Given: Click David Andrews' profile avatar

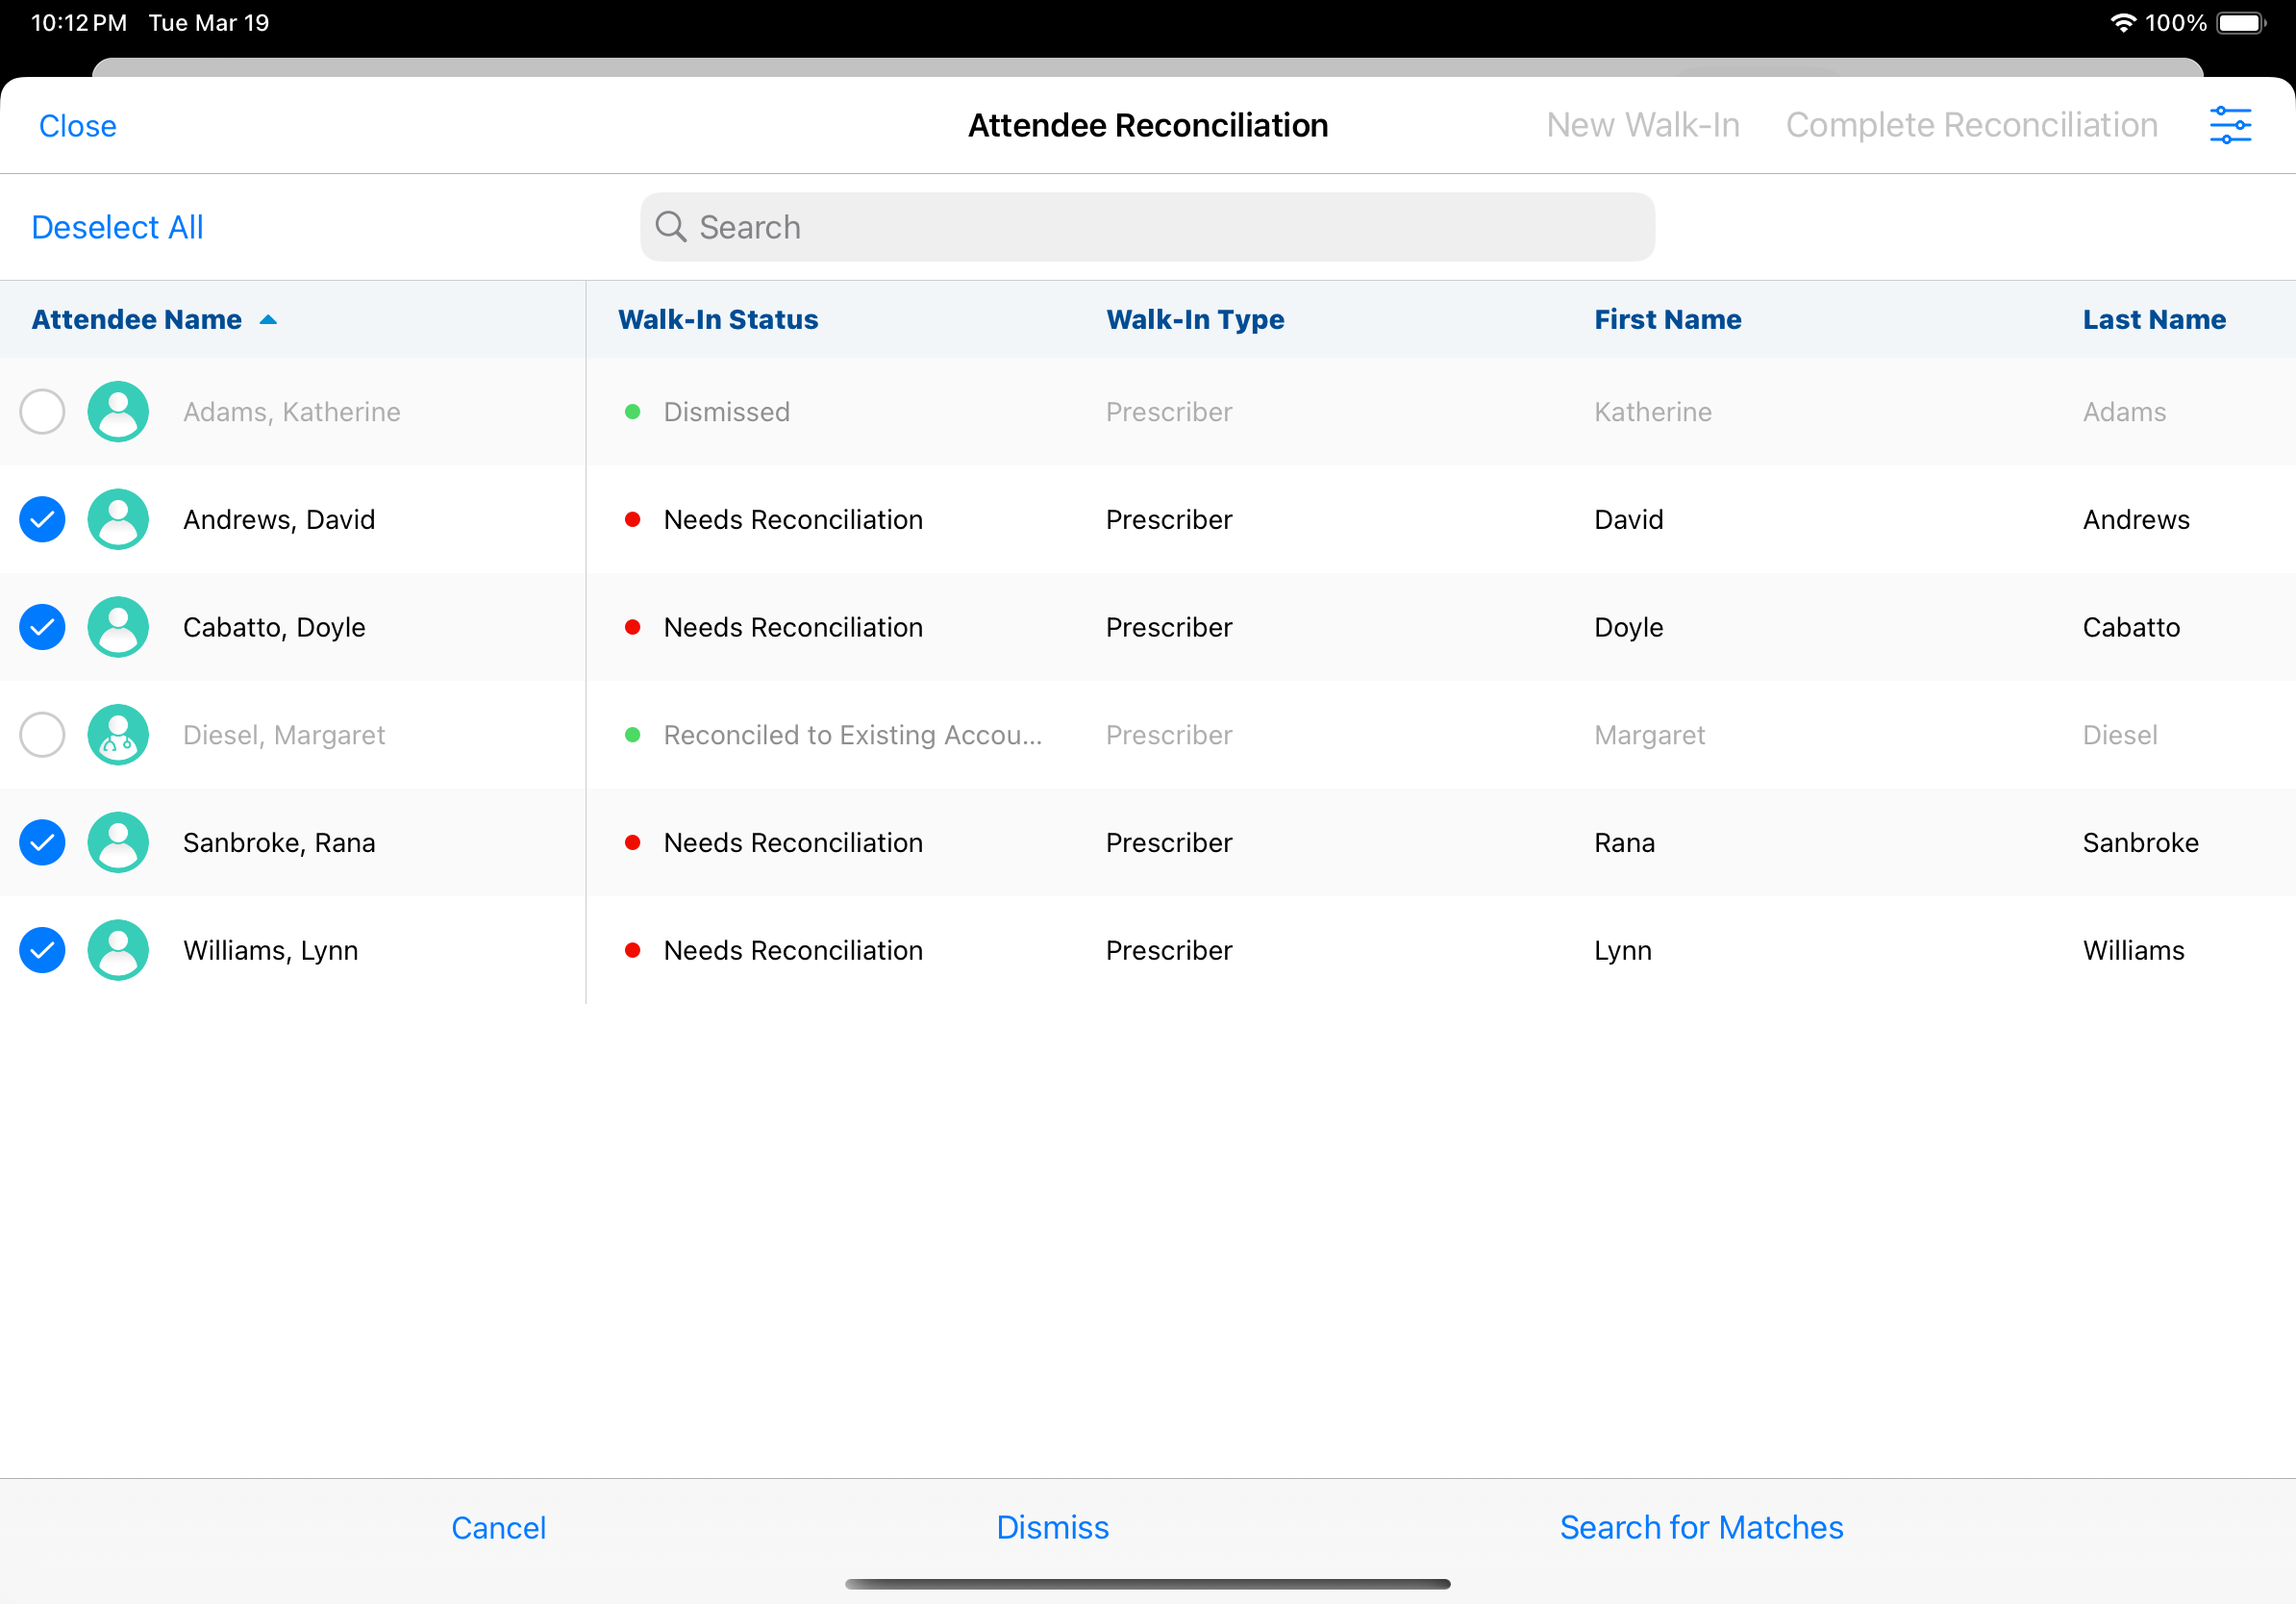Looking at the screenshot, I should [x=118, y=519].
